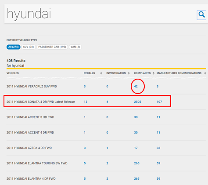Open Azera investigation count 1

coord(107,148)
